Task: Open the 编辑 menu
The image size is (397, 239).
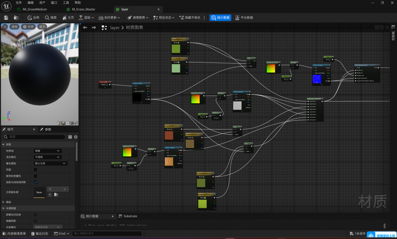Action: (30, 3)
